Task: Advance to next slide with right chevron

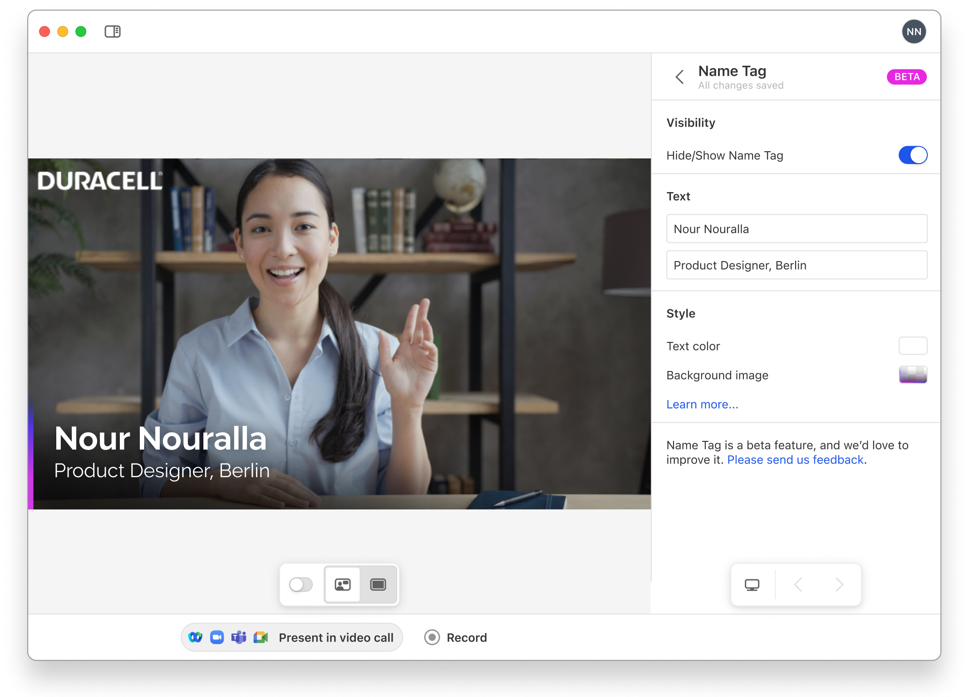Action: [x=839, y=585]
